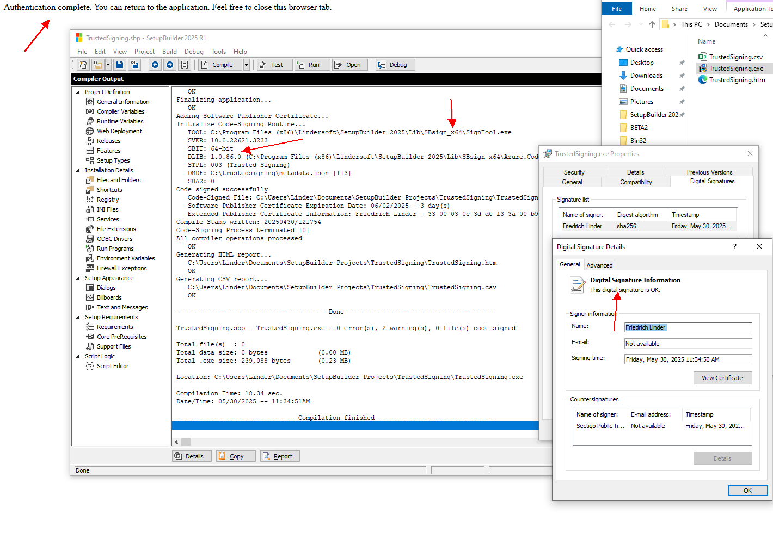Click the signer Name text field
The width and height of the screenshot is (773, 534).
click(688, 327)
